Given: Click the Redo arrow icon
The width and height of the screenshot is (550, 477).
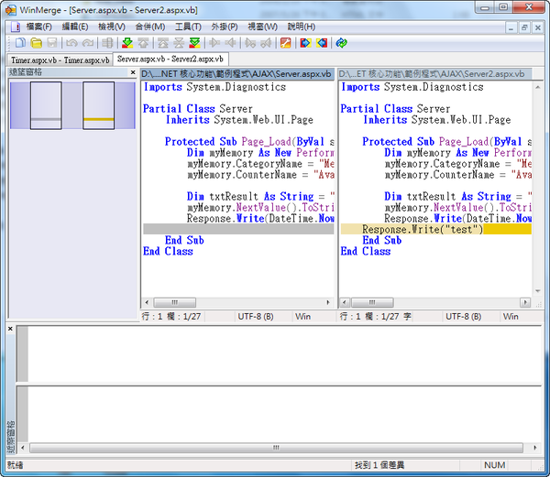Looking at the screenshot, I should (88, 43).
